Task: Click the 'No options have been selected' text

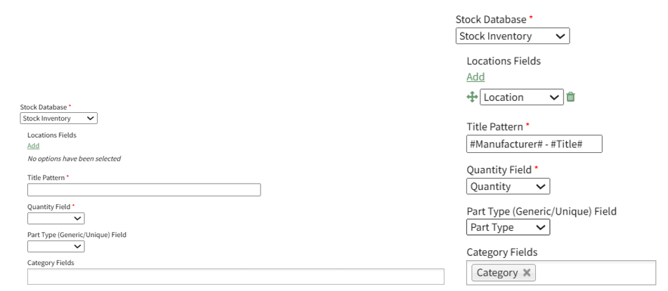Action: click(x=74, y=159)
